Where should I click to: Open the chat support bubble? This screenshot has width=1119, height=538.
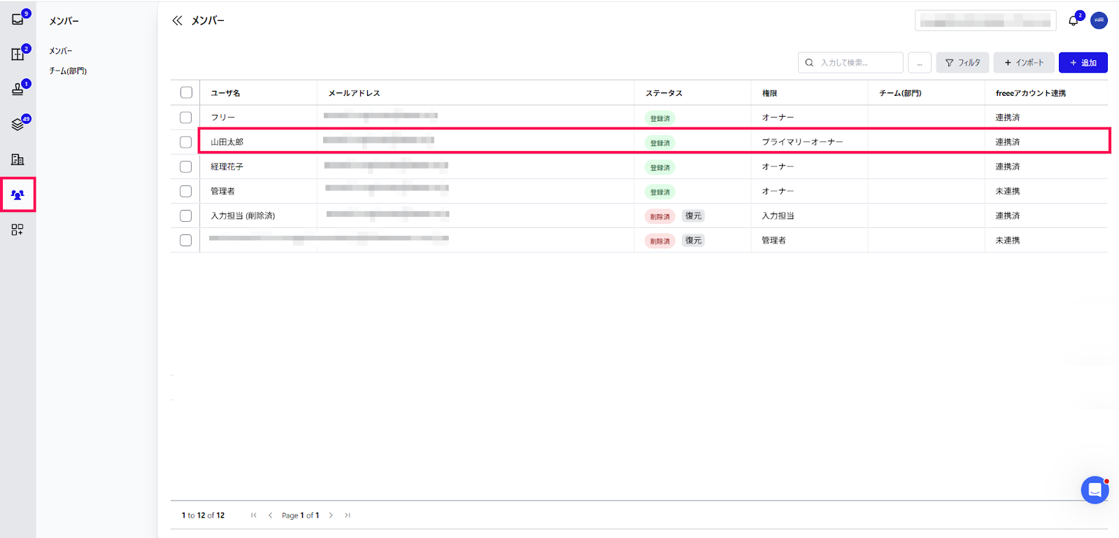click(1095, 490)
